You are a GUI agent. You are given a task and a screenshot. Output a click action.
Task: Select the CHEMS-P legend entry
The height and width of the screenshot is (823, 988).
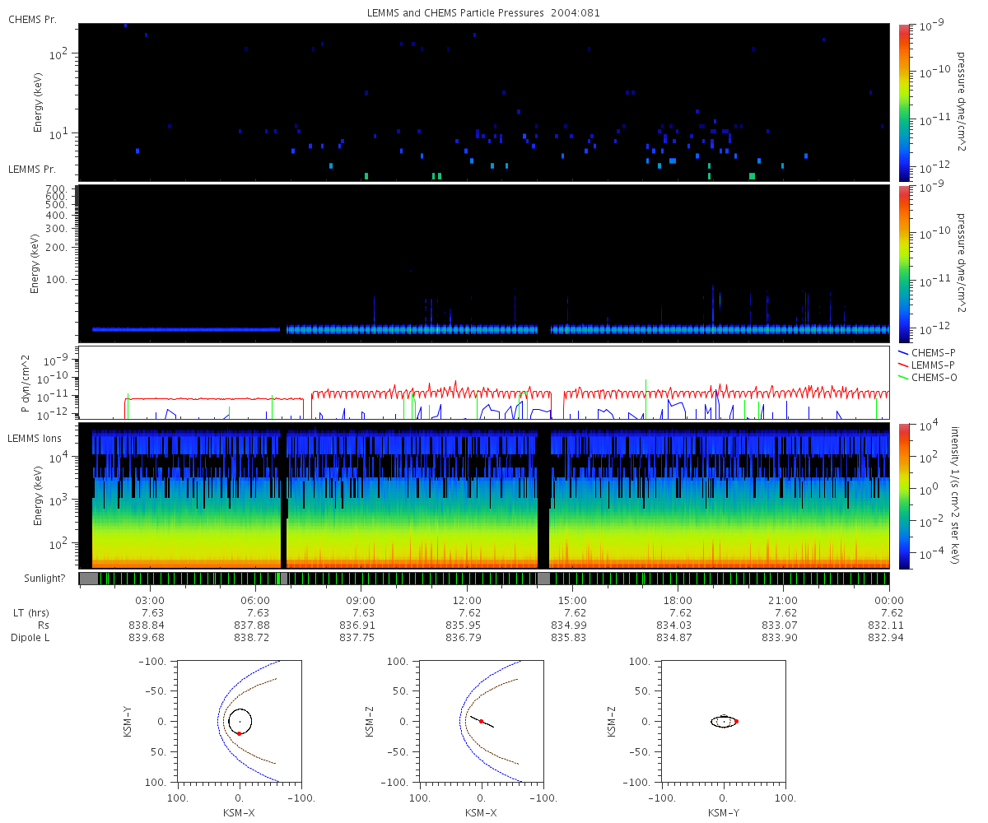(932, 352)
